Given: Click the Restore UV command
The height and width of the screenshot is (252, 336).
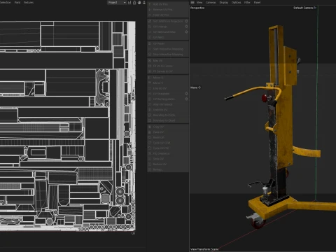Looking at the screenshot, I should (168, 164).
